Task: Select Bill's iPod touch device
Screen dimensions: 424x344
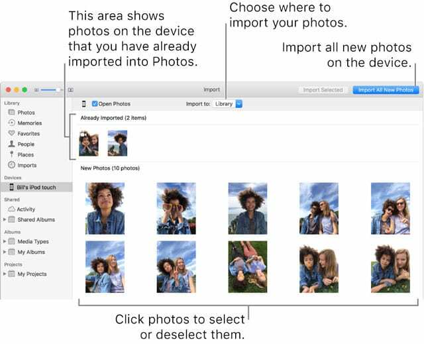Action: [36, 187]
